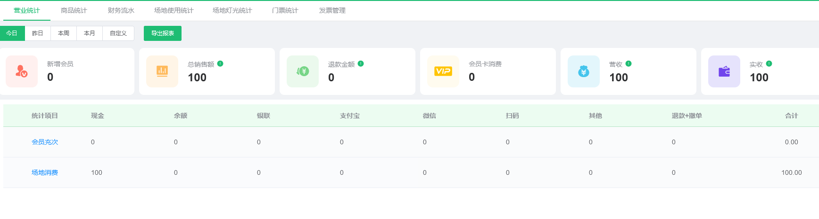819x219 pixels.
Task: Switch date filter to 本月
Action: 90,33
